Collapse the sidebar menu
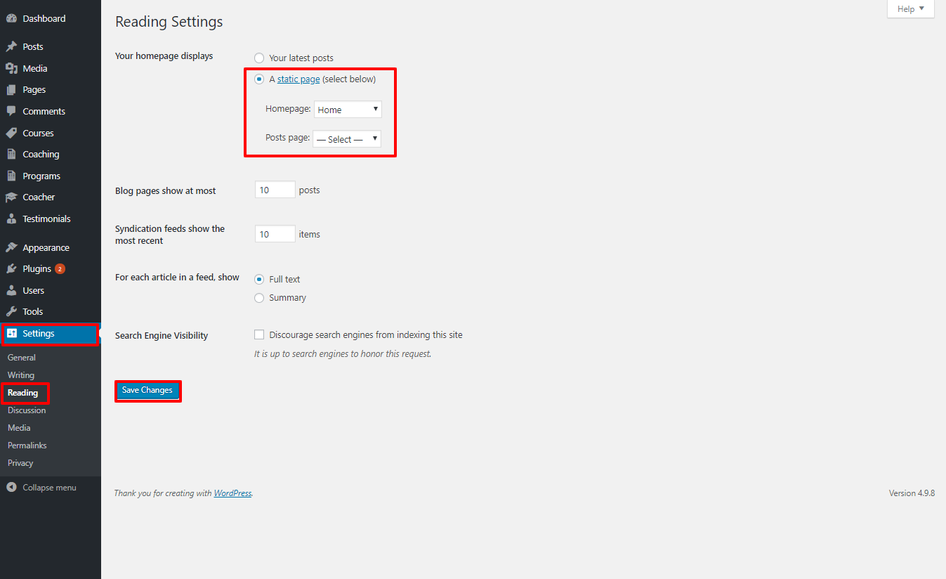946x579 pixels. [x=42, y=488]
